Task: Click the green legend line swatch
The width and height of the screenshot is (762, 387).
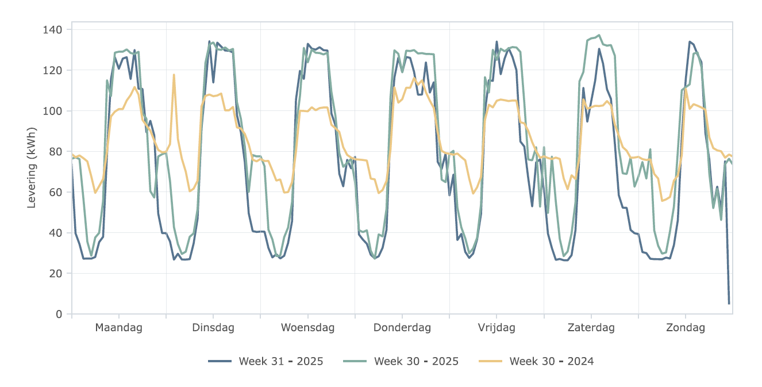Action: 355,362
